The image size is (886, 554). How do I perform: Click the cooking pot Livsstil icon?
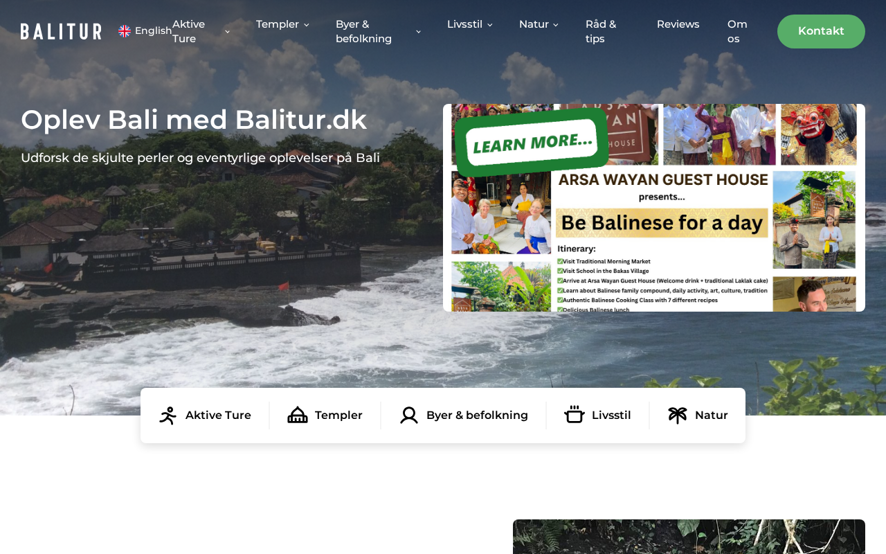point(575,415)
